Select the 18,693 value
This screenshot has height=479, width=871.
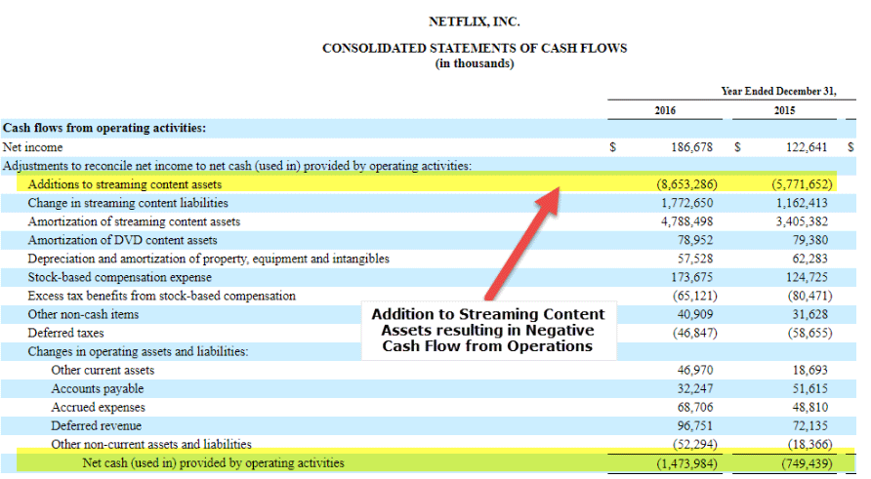point(809,370)
